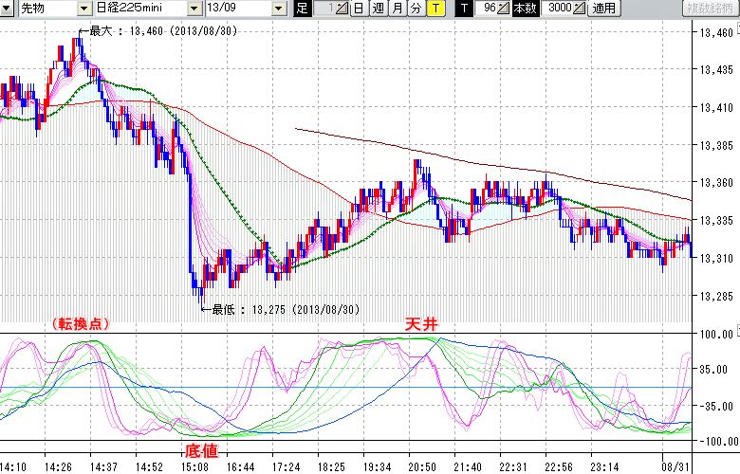Open the 先物 product type dropdown

[84, 9]
